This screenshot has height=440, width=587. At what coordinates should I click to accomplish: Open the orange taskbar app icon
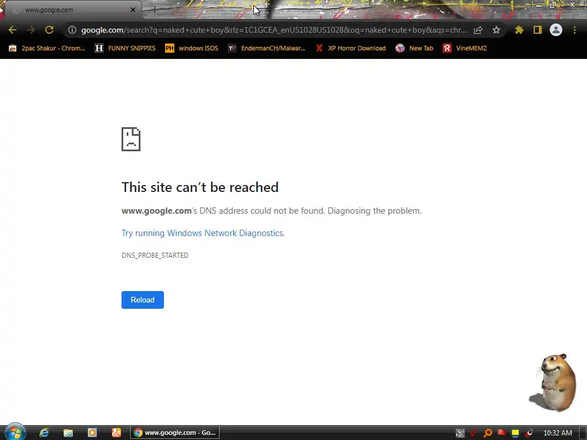tap(116, 433)
